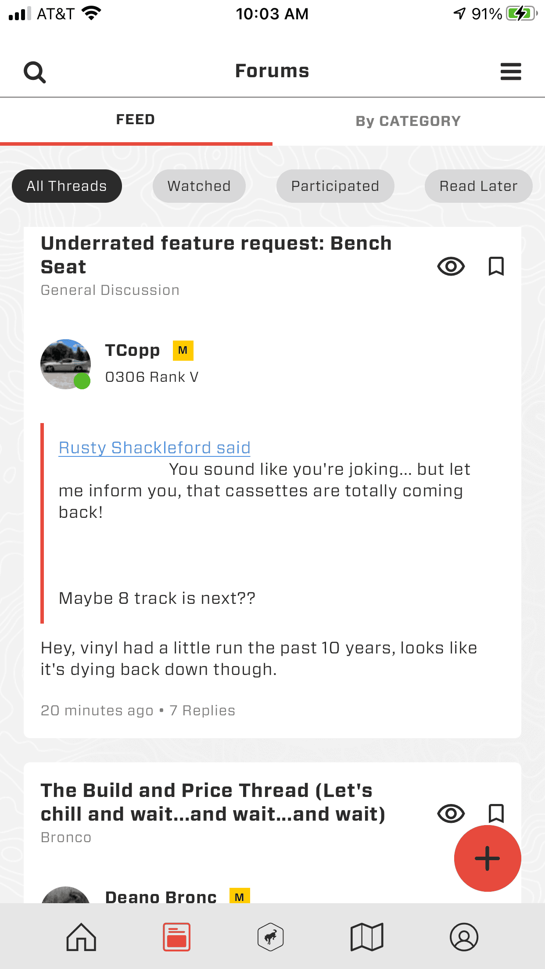Select the Forums icon in bottom bar
Image resolution: width=545 pixels, height=969 pixels.
pos(177,937)
